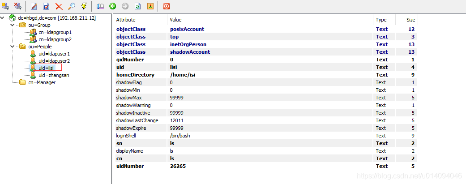
Task: Click the red Exit power icon
Action: coord(167,6)
